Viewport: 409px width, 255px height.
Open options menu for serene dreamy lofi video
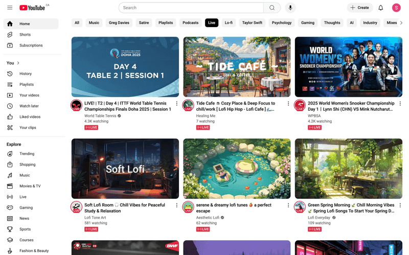[288, 206]
